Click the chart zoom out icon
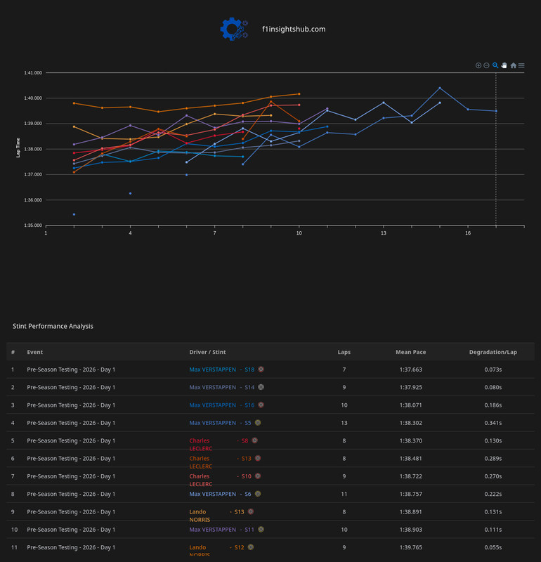Viewport: 541px width, 562px height. pyautogui.click(x=486, y=65)
